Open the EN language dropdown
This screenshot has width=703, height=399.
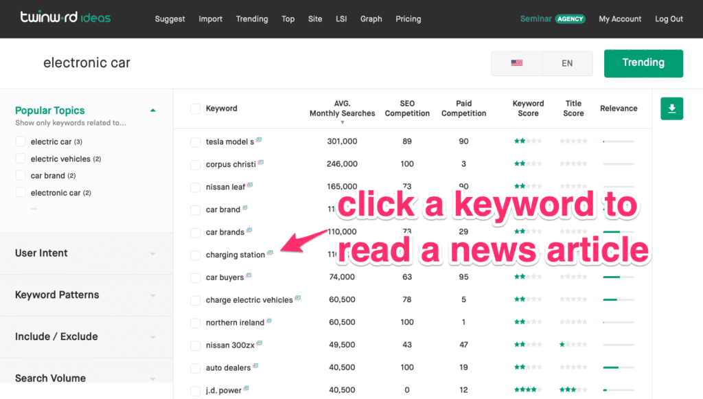tap(567, 63)
